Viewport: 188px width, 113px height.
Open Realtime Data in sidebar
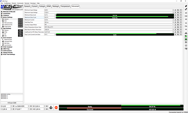click(x=8, y=39)
